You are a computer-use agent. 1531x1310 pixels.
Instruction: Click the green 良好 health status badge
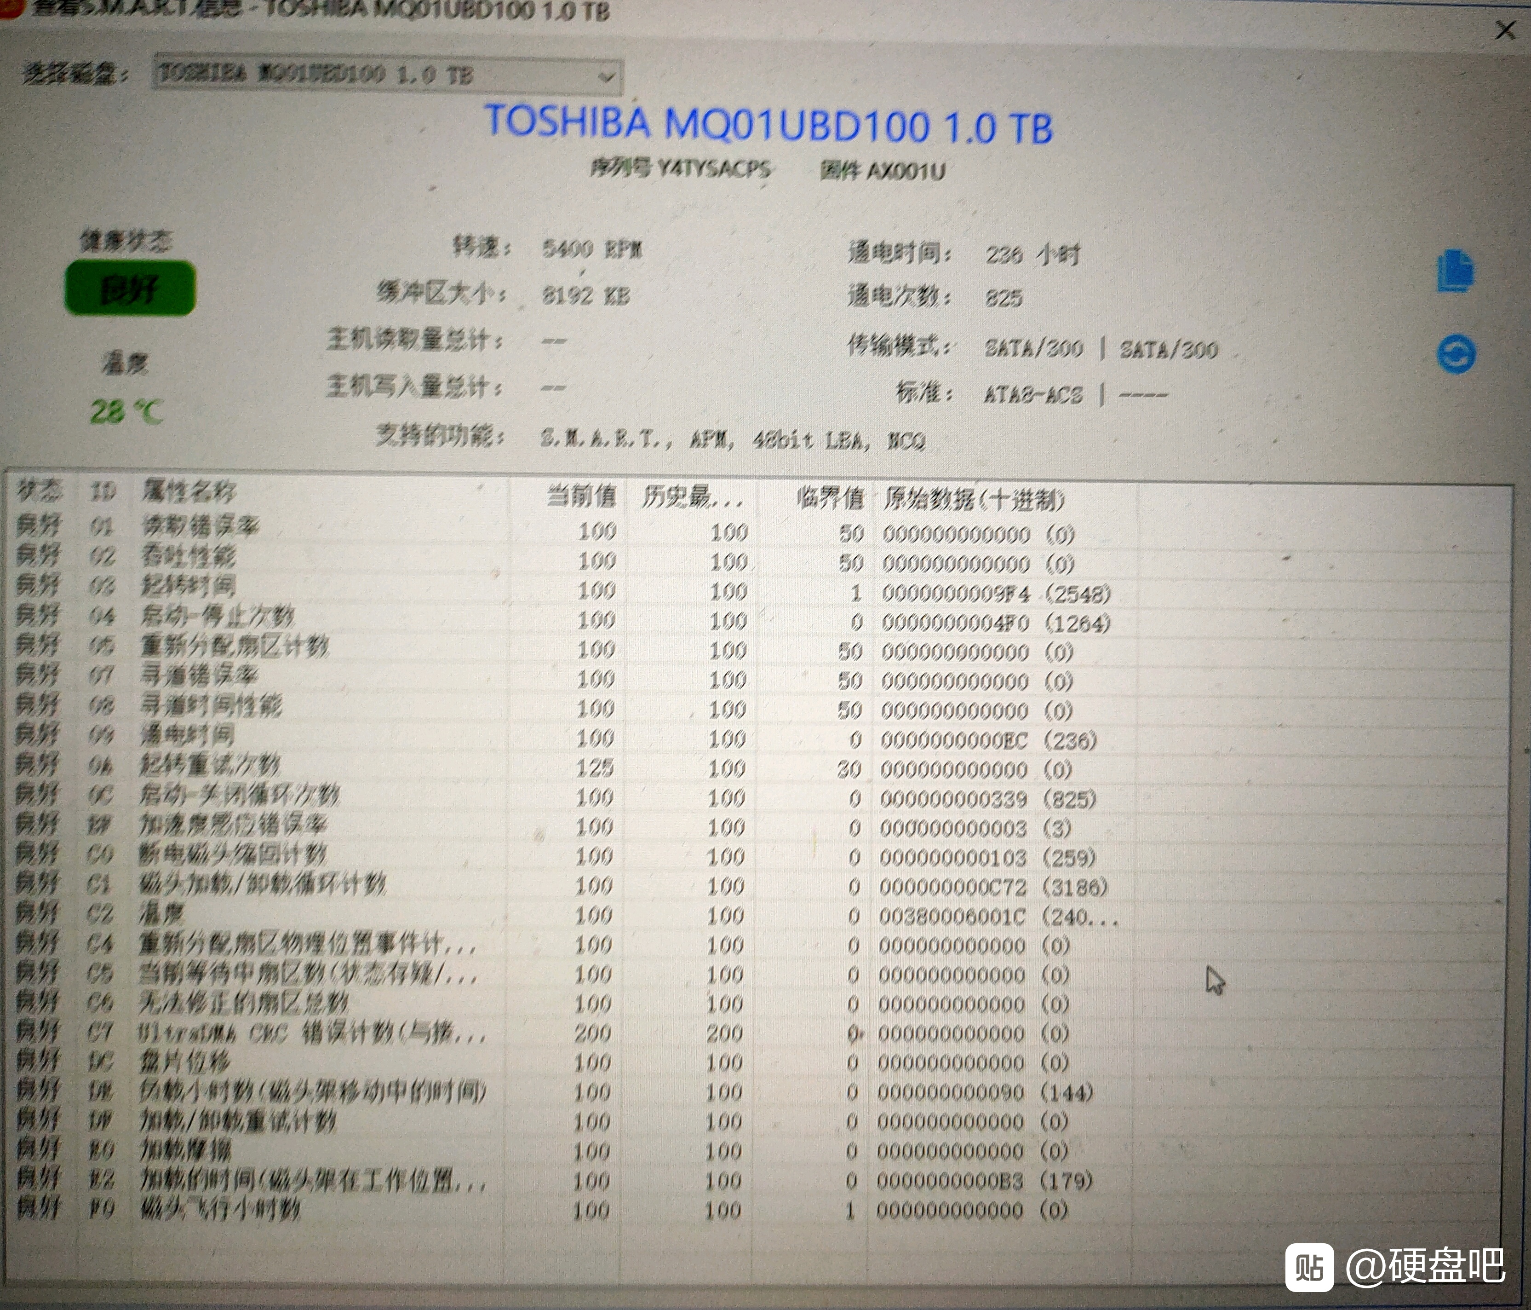[x=130, y=289]
